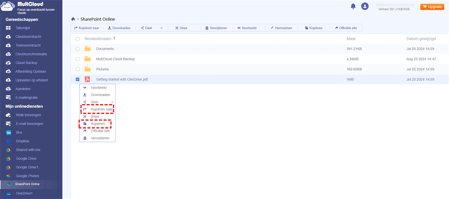Go to home via breadcrumb icon

point(73,19)
